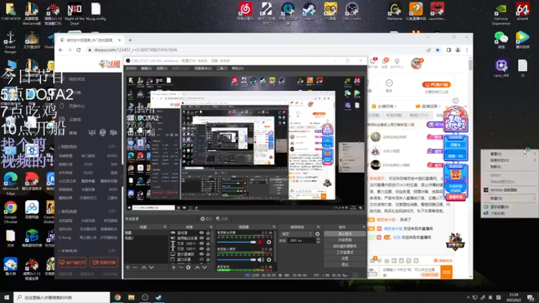Open Microsoft Edge desktop shortcut
The height and width of the screenshot is (303, 539).
coord(10,183)
